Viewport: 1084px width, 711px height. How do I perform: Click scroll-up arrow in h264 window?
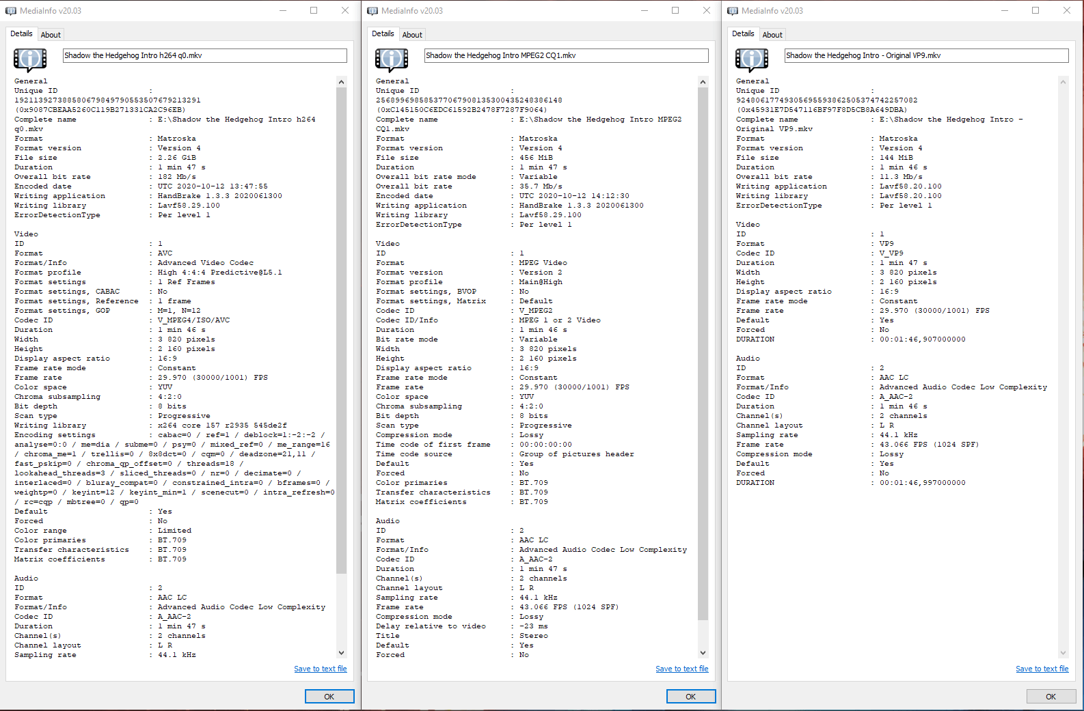tap(342, 82)
